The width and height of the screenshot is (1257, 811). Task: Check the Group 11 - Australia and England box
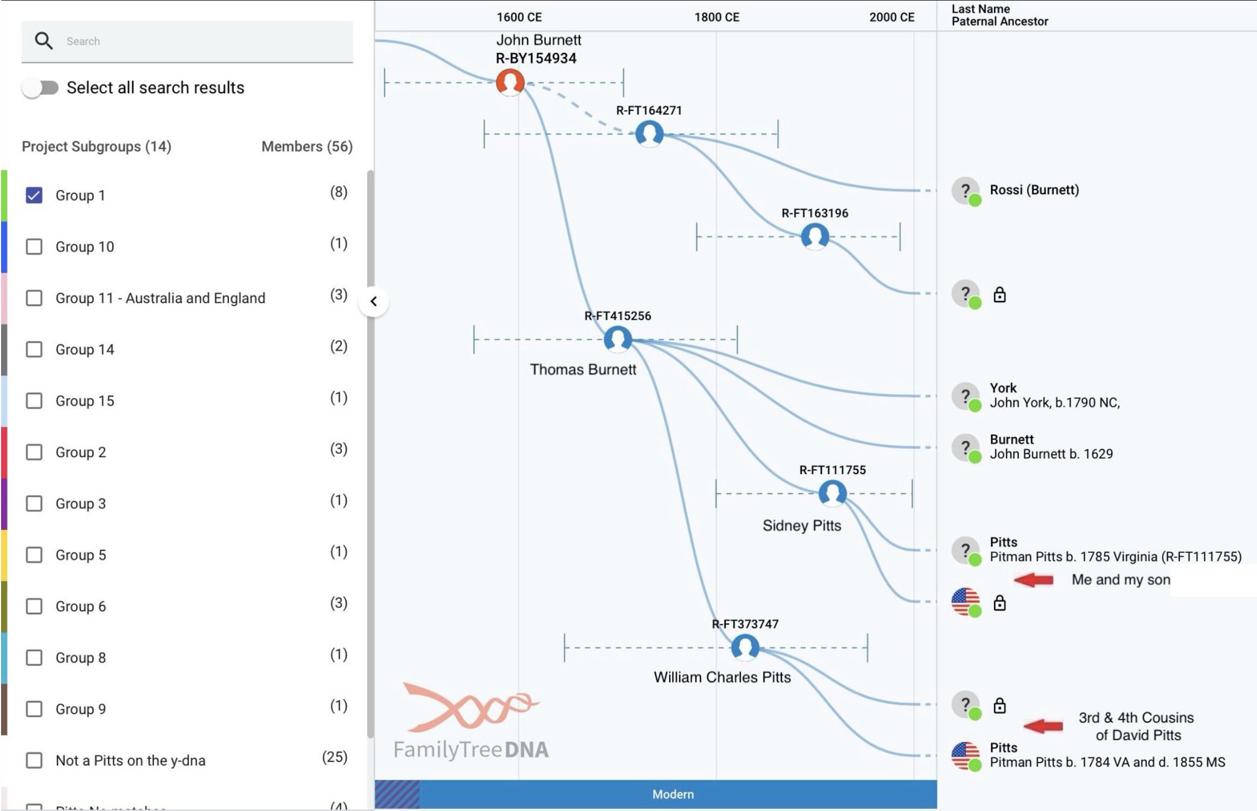(x=34, y=298)
